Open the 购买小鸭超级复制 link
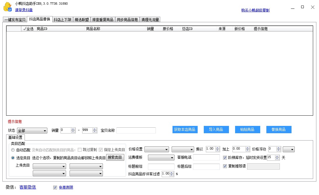Viewport: 319px width, 195px height. pyautogui.click(x=255, y=10)
